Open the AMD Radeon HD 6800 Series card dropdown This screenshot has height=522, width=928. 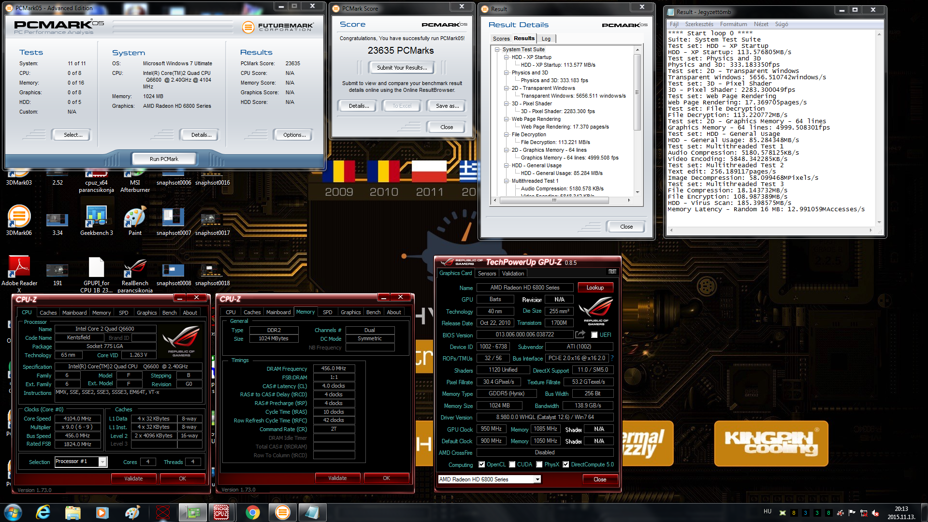(537, 479)
